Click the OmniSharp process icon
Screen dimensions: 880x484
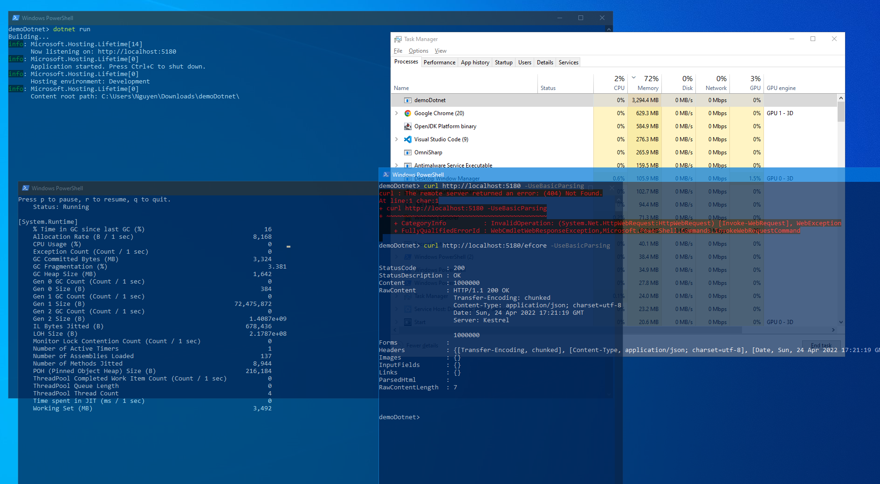408,152
